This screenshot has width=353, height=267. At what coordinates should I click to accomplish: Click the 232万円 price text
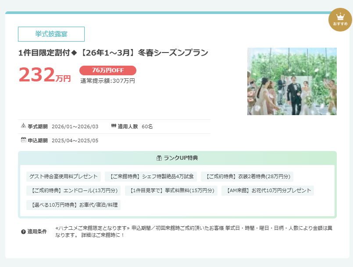(x=45, y=75)
